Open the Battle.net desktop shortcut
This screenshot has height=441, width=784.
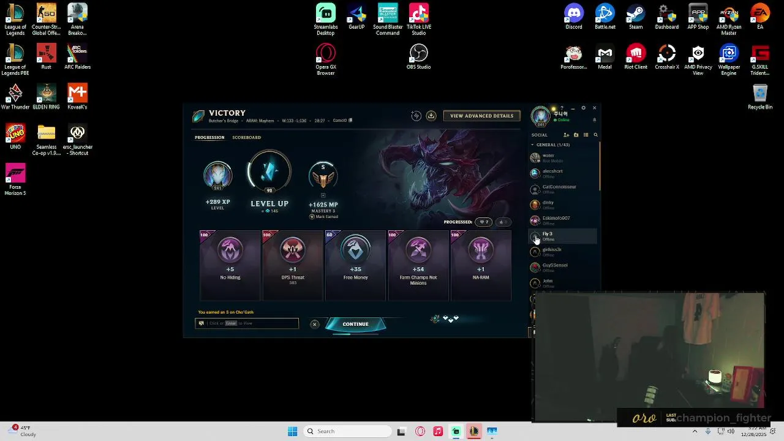tap(605, 17)
